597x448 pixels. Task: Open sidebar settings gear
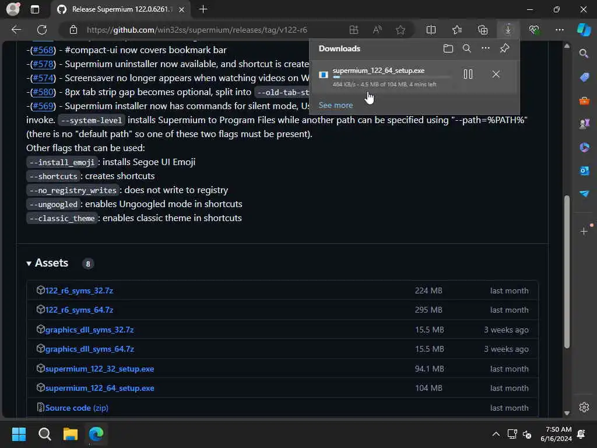584,407
